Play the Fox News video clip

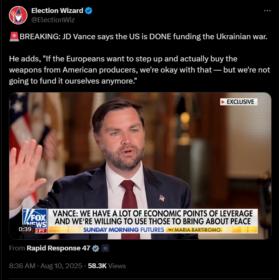click(x=140, y=166)
